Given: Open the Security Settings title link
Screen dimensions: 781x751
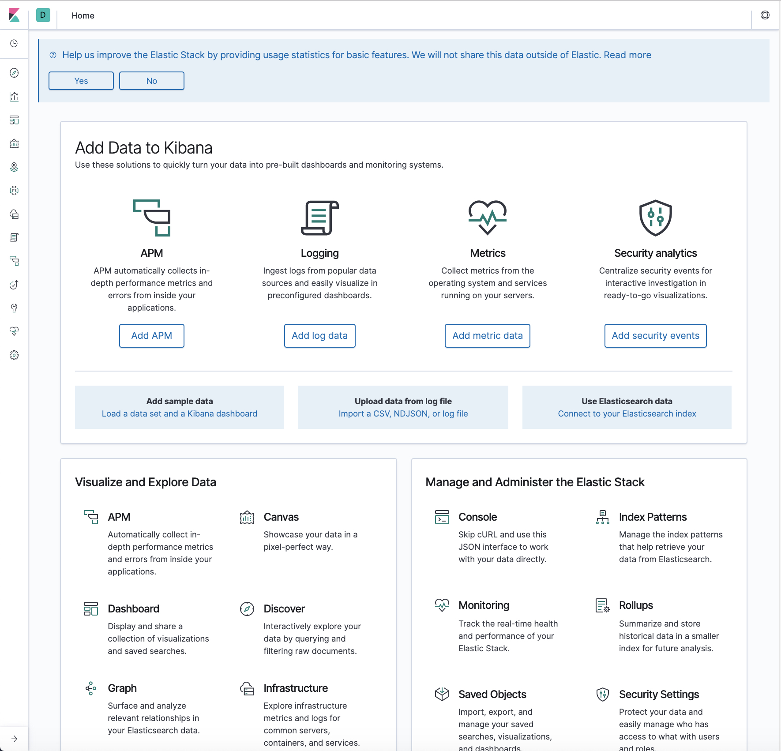Looking at the screenshot, I should point(659,695).
